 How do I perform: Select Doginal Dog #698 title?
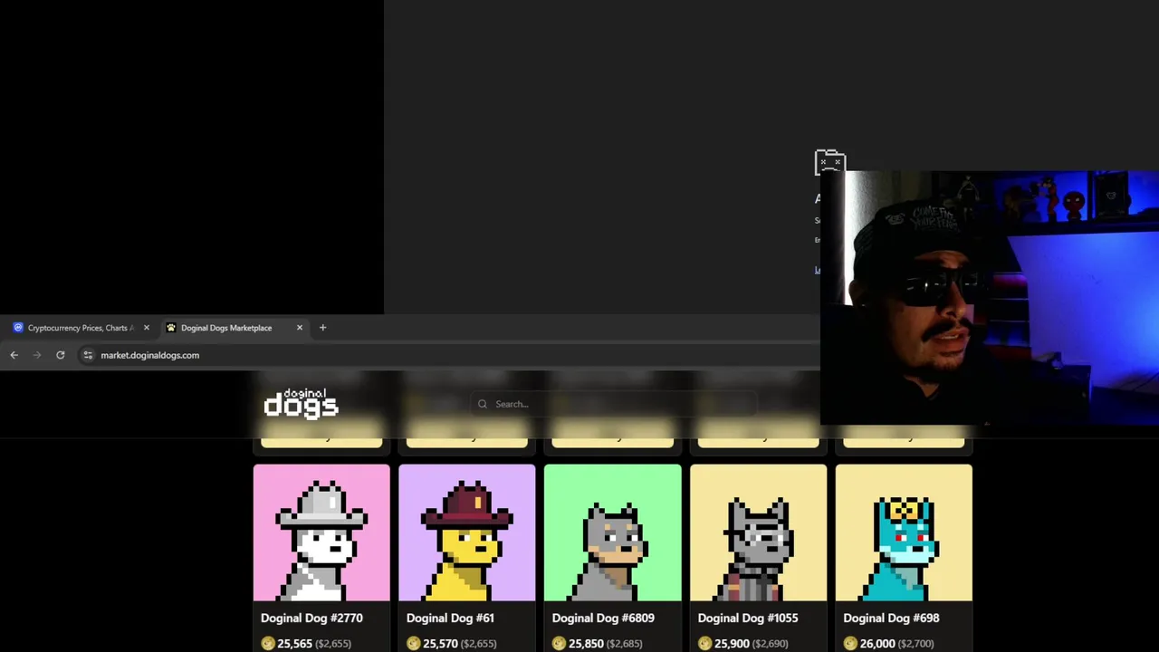tap(891, 618)
